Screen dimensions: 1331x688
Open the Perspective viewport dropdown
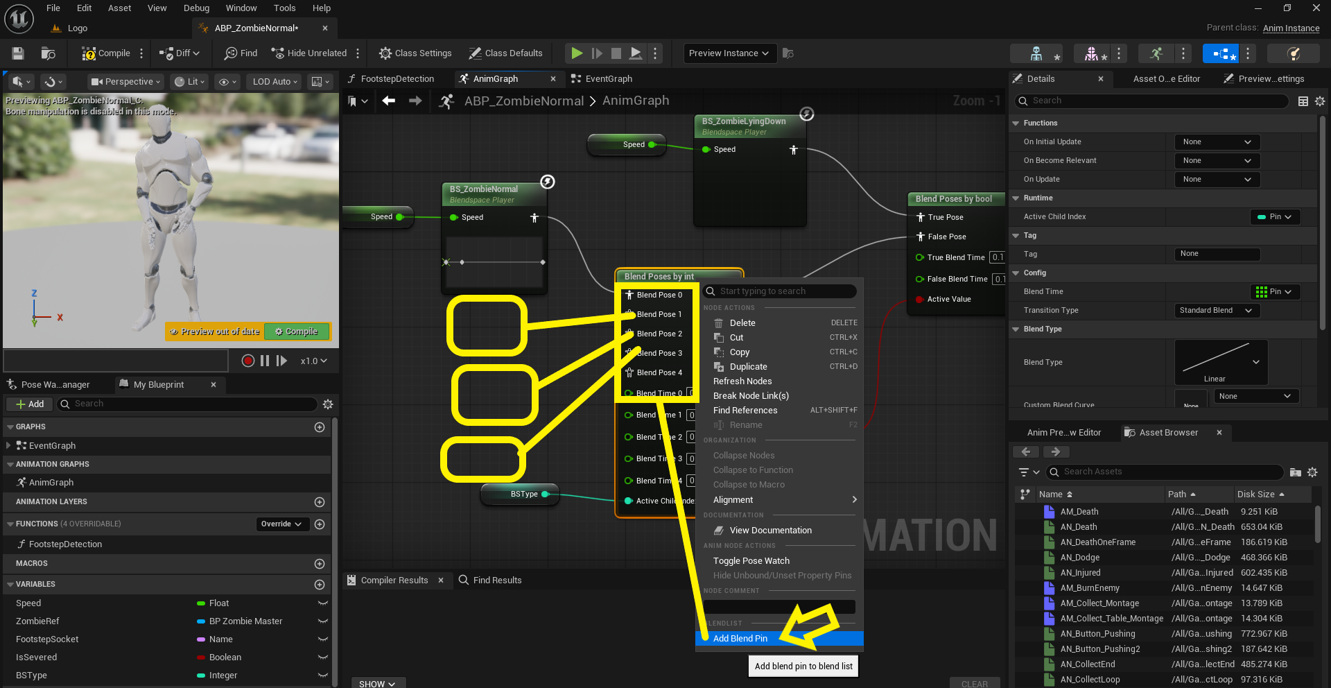[125, 82]
